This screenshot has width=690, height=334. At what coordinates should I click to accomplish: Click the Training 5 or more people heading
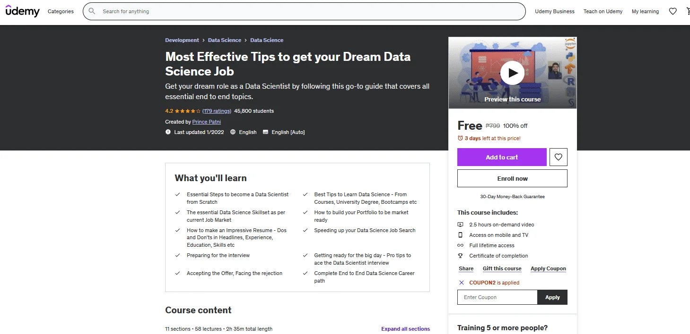click(502, 328)
